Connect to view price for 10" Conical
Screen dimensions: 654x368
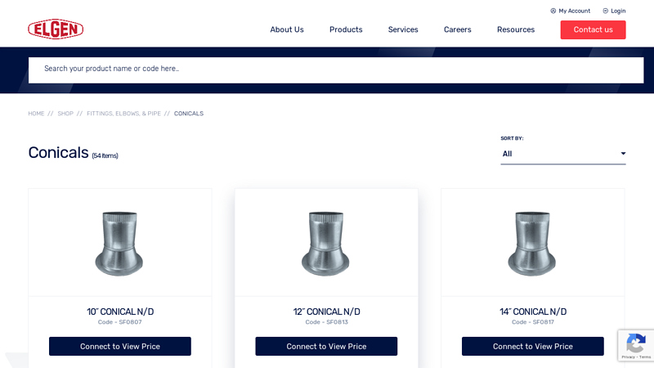click(120, 346)
